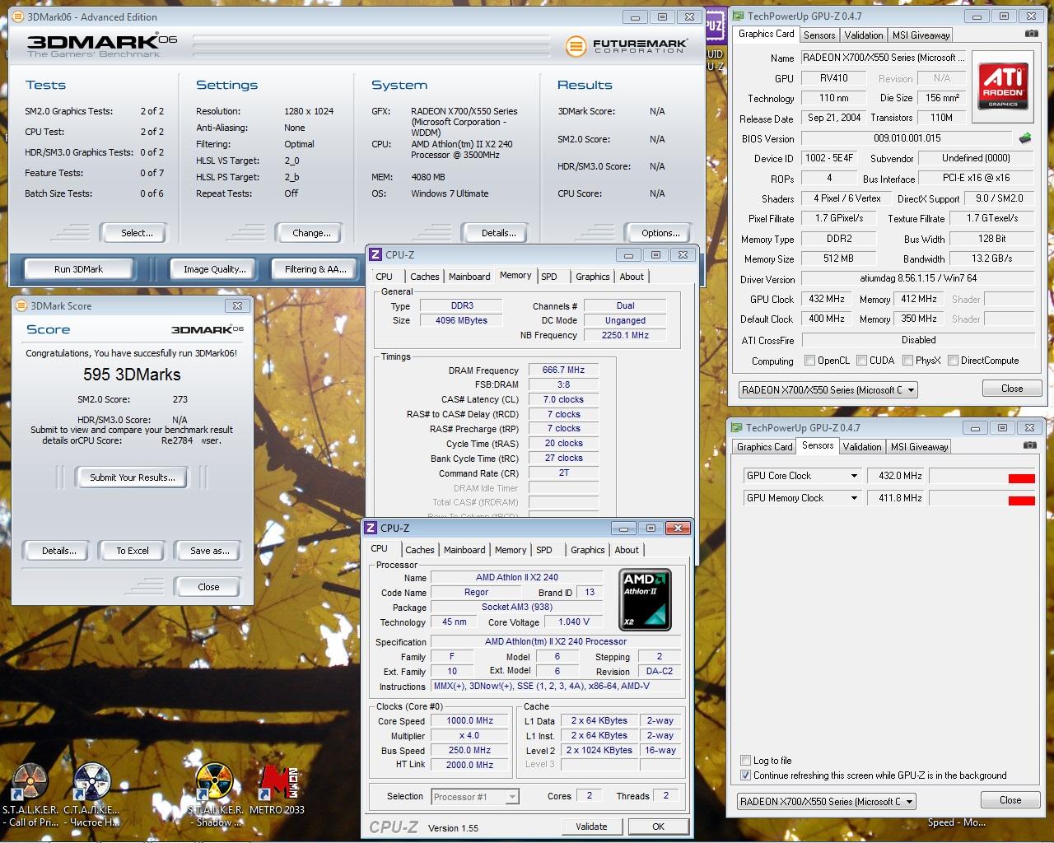Image resolution: width=1054 pixels, height=843 pixels.
Task: Click CPU-Z CPU window title icon
Action: tap(371, 528)
